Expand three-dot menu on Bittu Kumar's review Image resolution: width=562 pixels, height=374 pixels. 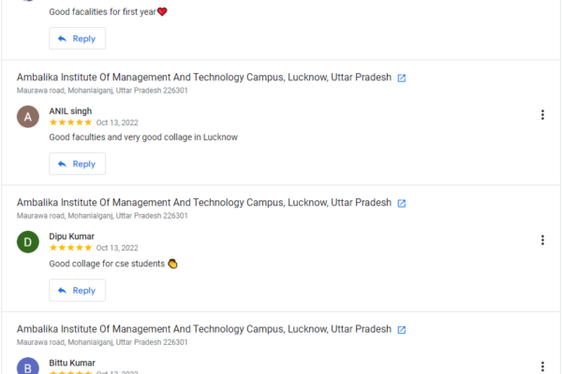click(x=542, y=367)
